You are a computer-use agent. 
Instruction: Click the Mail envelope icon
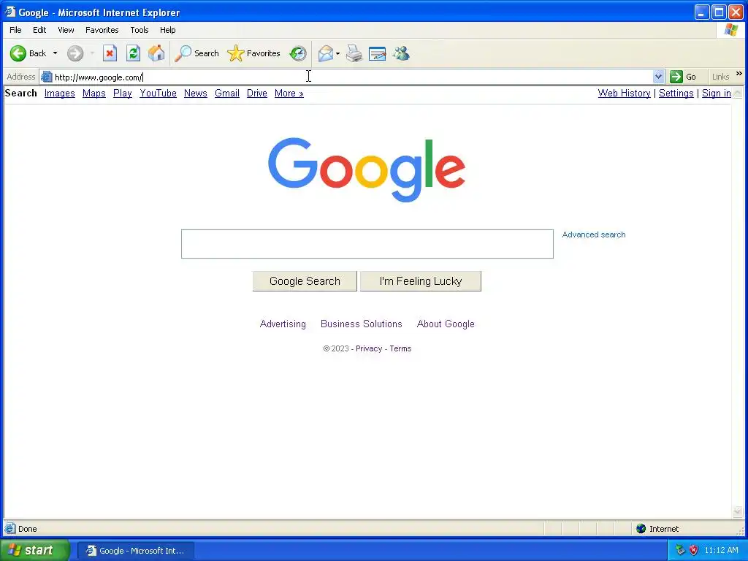tap(326, 53)
